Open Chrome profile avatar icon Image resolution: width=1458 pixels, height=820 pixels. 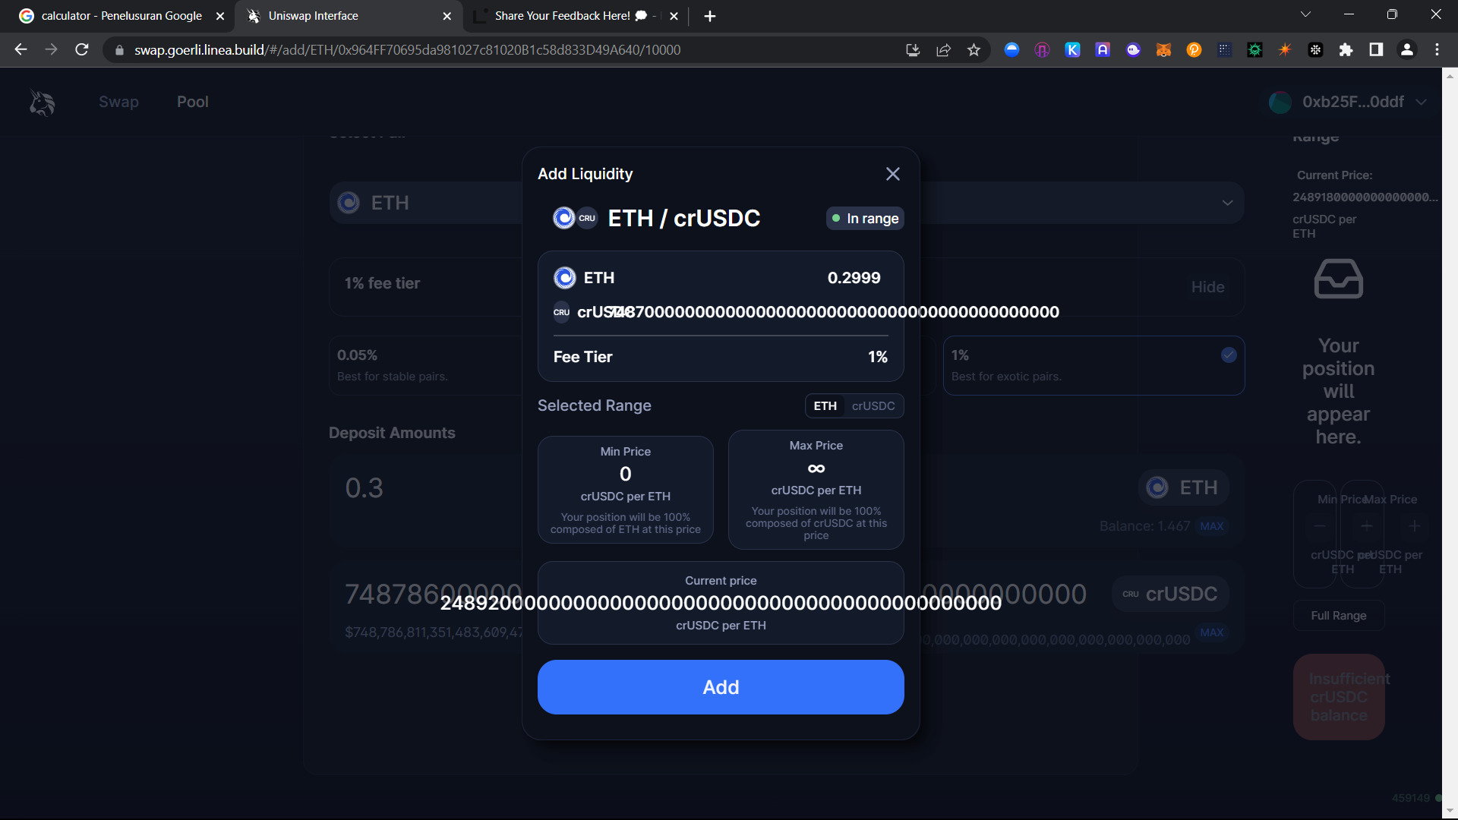1406,50
